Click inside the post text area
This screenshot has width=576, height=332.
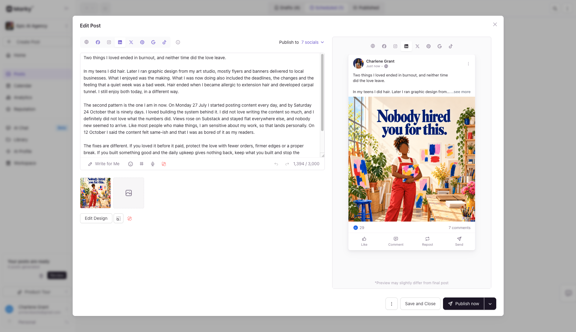click(200, 105)
